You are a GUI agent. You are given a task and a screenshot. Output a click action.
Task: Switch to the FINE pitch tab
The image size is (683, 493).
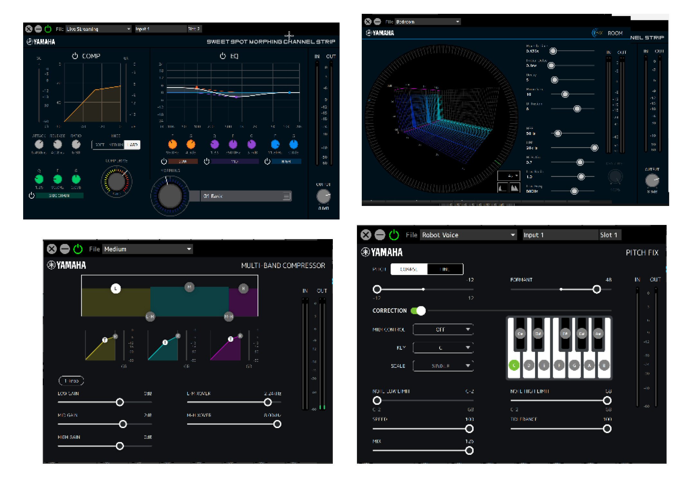445,269
